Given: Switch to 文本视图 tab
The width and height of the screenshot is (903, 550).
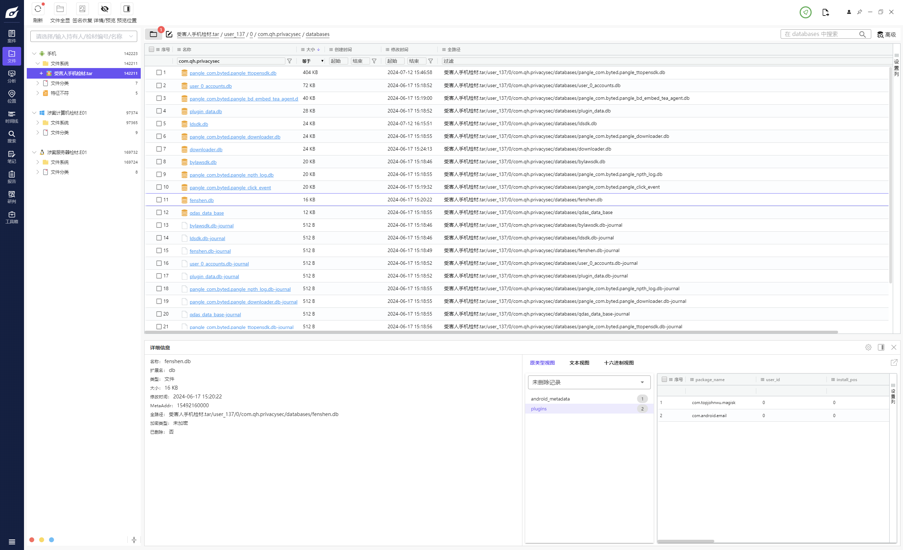Looking at the screenshot, I should pyautogui.click(x=579, y=363).
